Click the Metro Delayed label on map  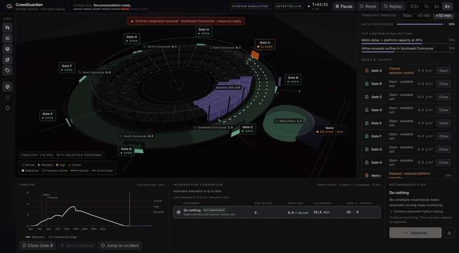pyautogui.click(x=330, y=130)
